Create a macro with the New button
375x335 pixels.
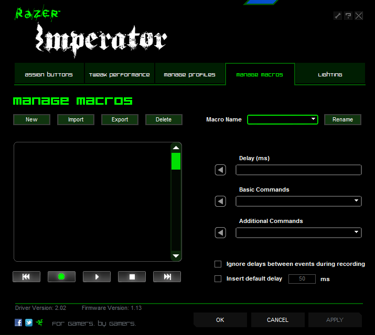[x=31, y=119]
